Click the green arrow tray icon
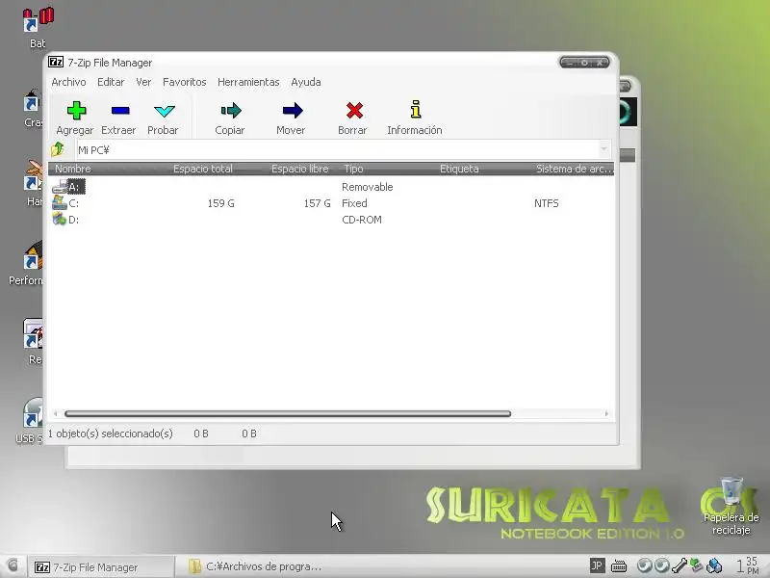This screenshot has width=770, height=578. pos(696,565)
